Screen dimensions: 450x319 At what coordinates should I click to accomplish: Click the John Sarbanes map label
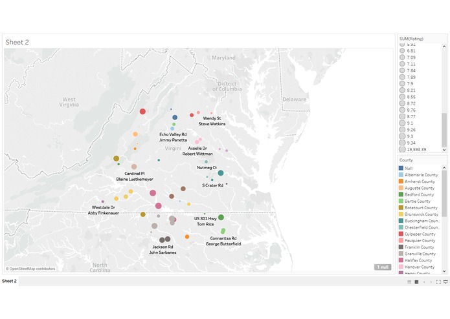(x=163, y=252)
